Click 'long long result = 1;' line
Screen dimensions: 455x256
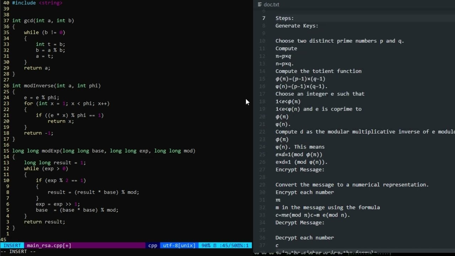coord(55,162)
